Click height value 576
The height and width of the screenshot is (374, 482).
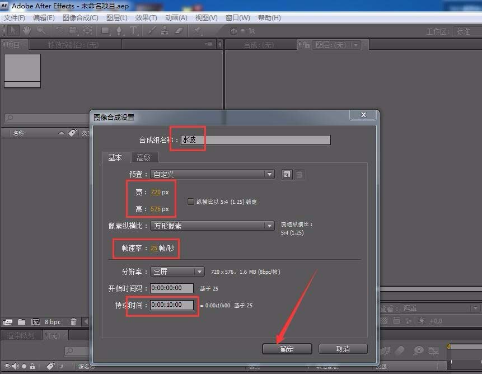(x=156, y=209)
